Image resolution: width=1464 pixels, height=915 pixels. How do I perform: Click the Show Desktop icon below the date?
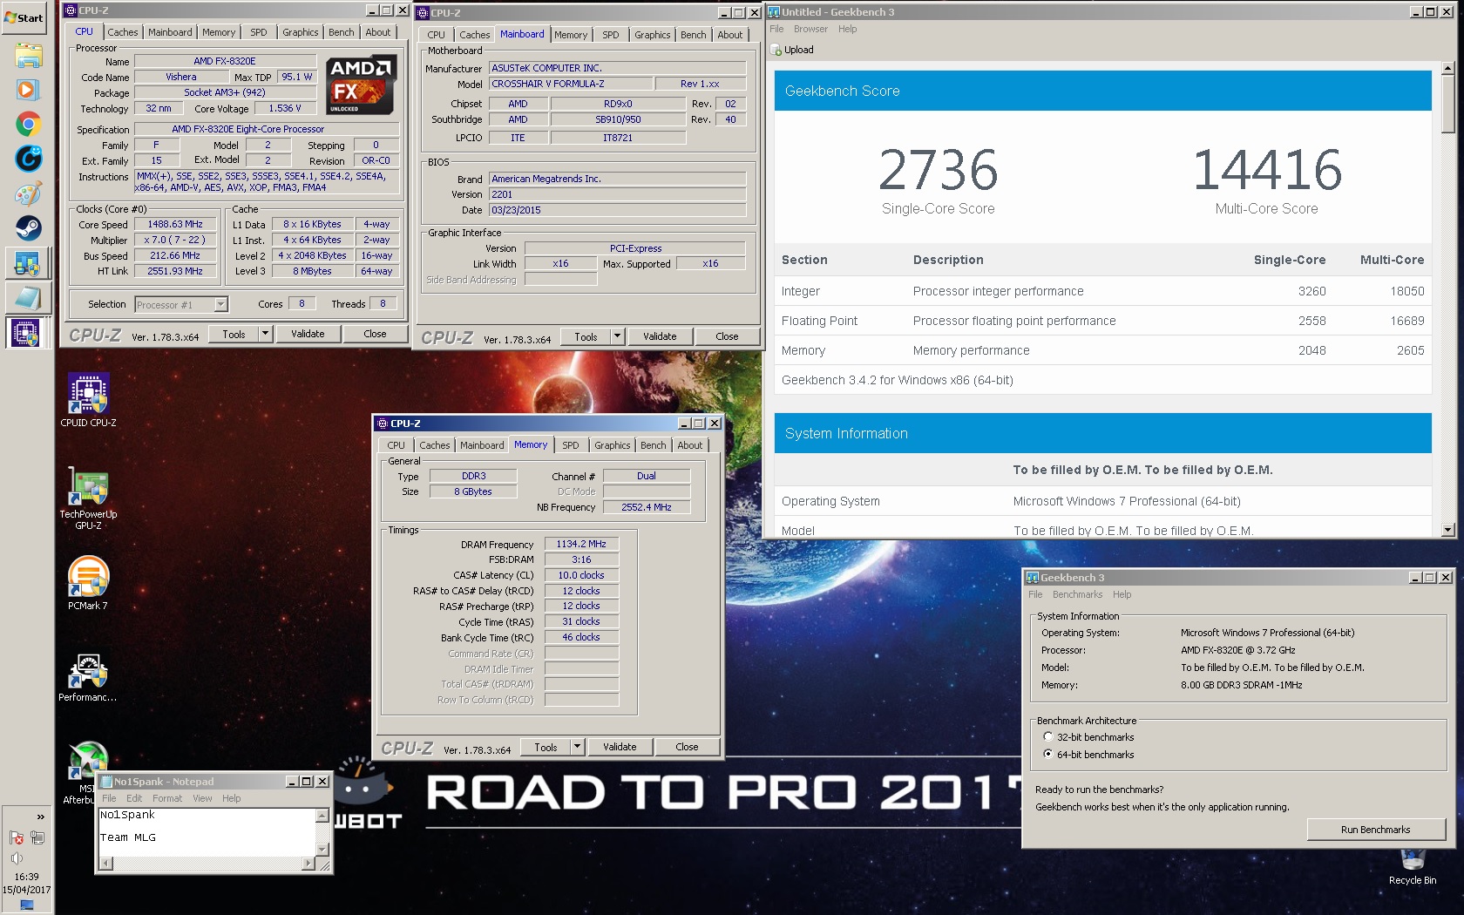pos(27,905)
